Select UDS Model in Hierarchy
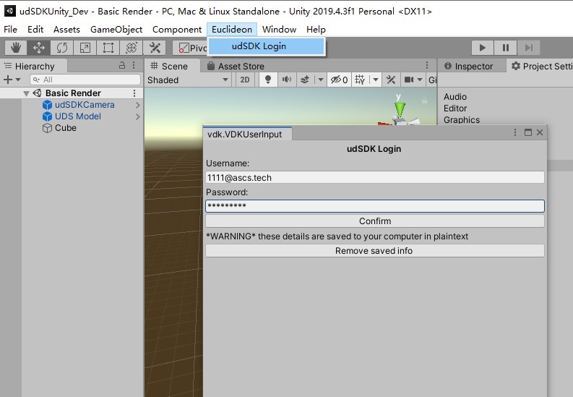Screen dimensions: 573x397 click(x=78, y=116)
